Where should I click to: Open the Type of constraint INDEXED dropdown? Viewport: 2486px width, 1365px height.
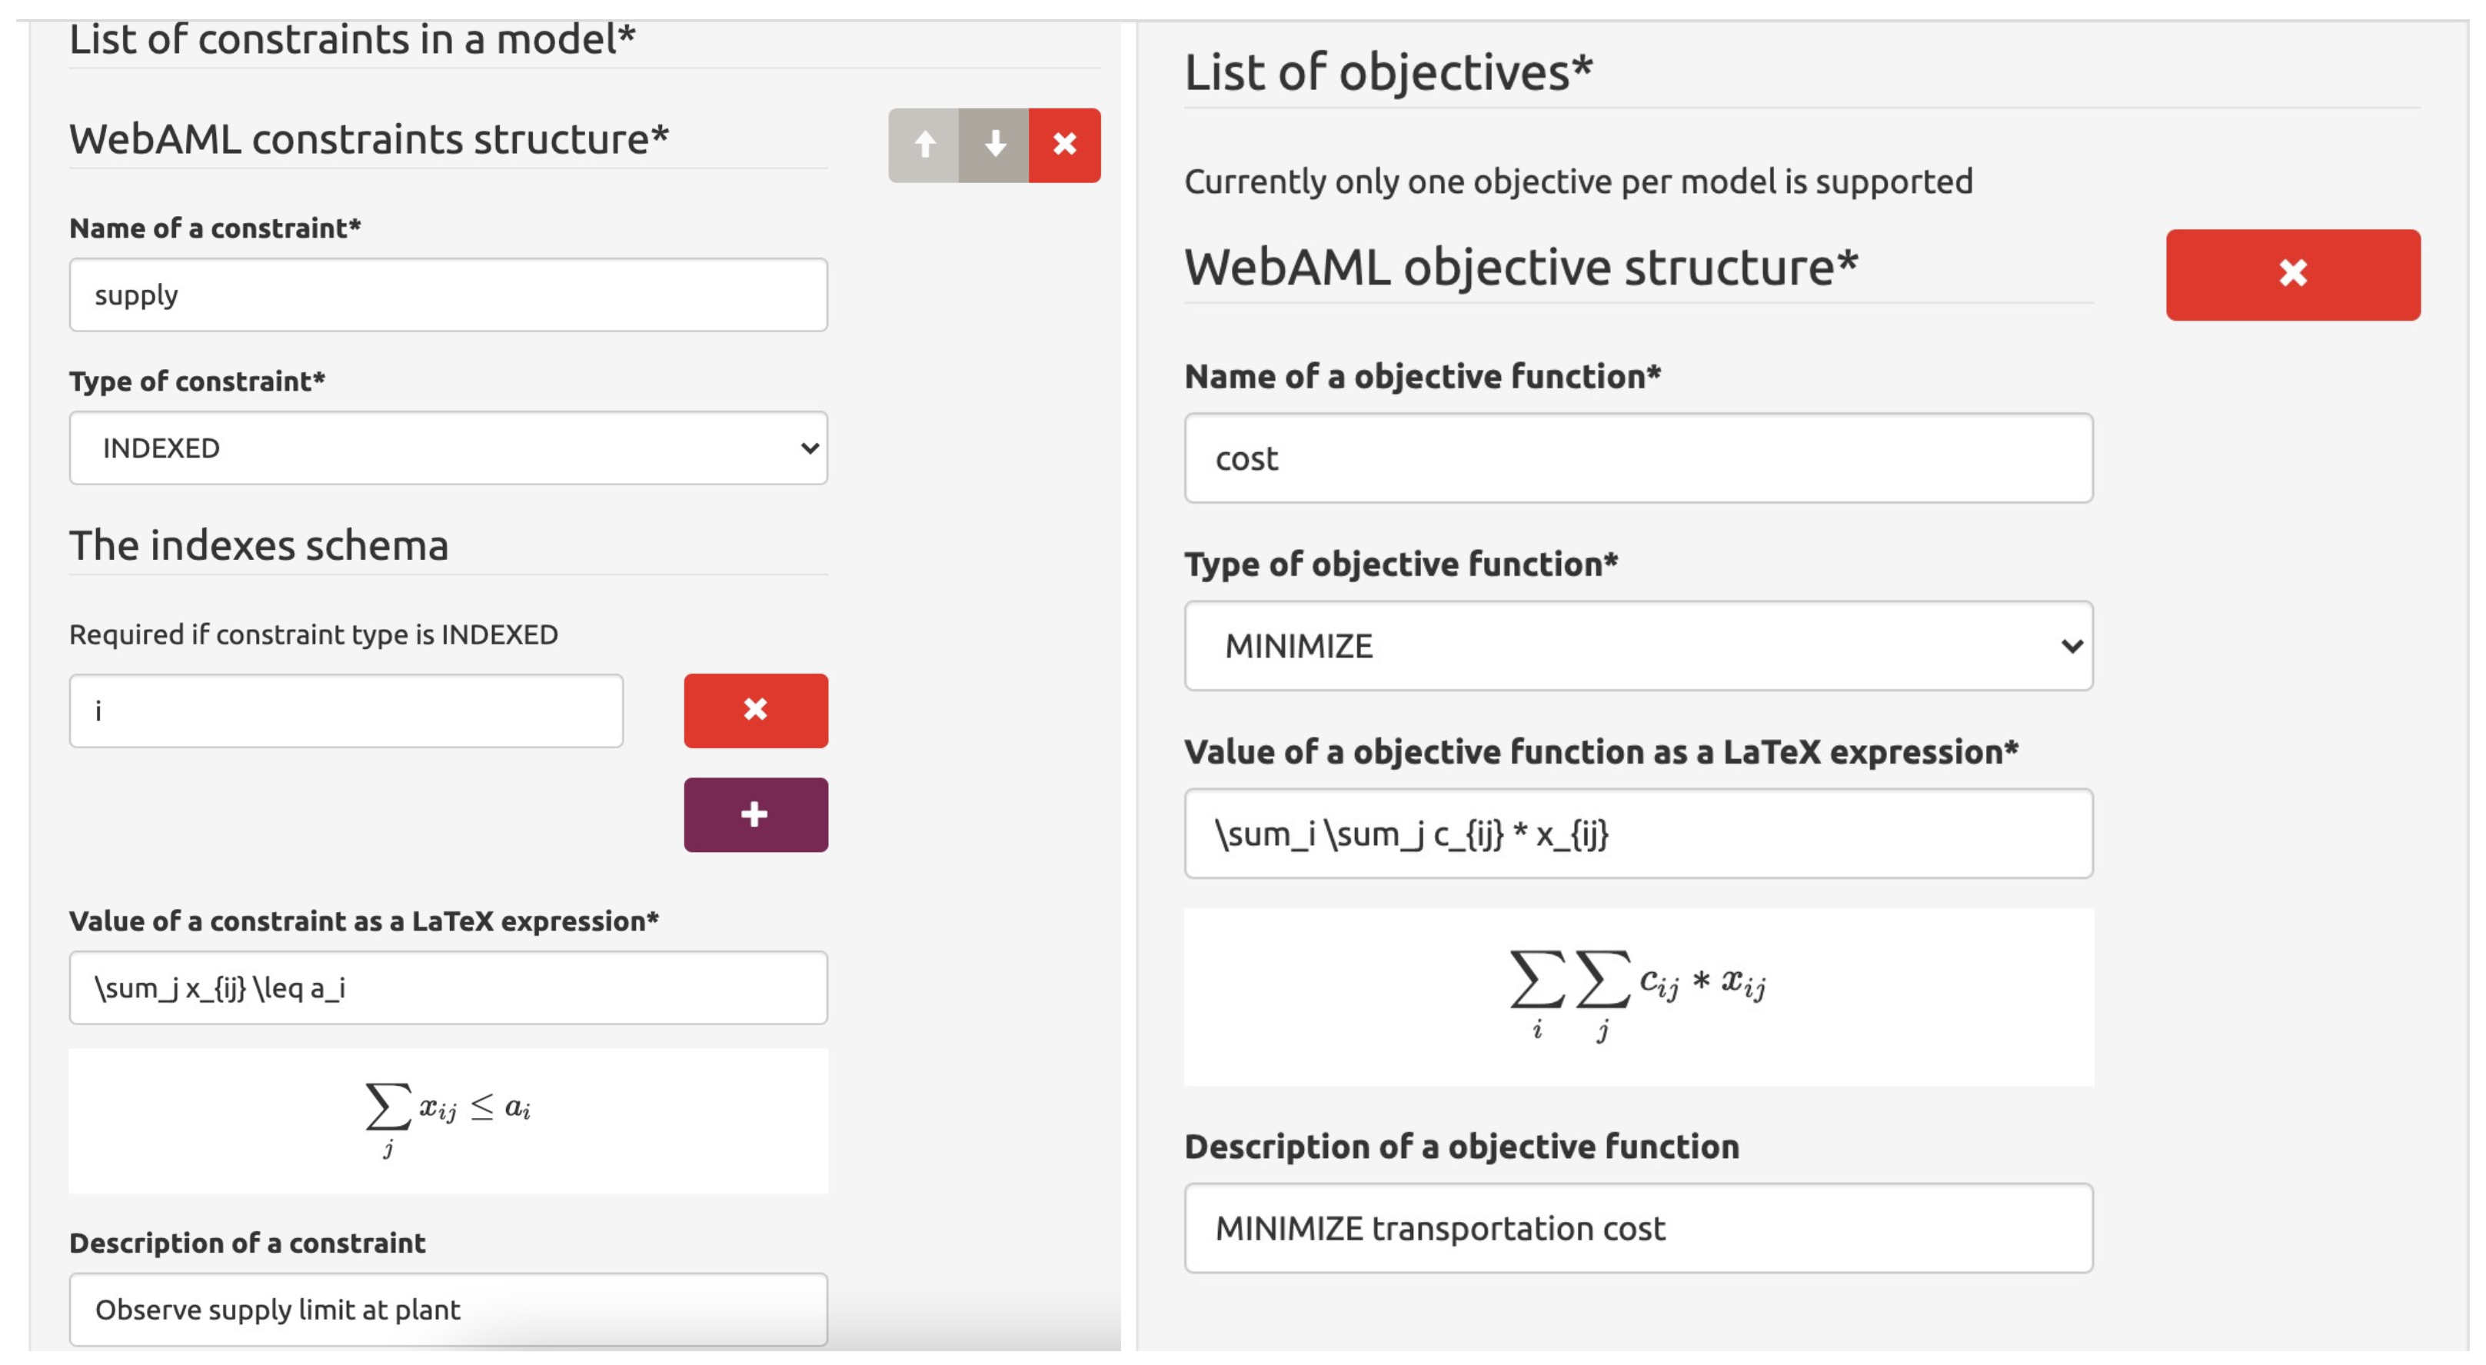click(x=448, y=448)
